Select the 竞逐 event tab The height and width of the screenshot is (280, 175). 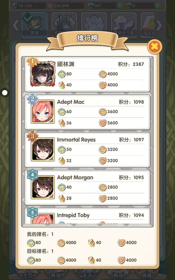point(34,24)
